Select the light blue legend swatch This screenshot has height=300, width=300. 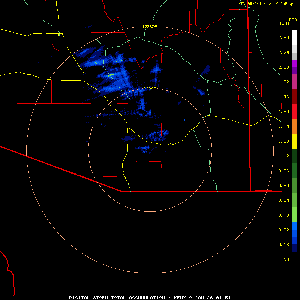point(294,226)
